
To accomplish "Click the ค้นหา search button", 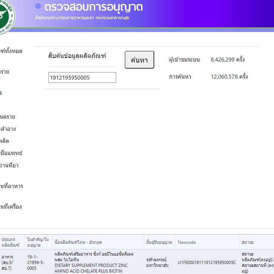I will pos(139,60).
